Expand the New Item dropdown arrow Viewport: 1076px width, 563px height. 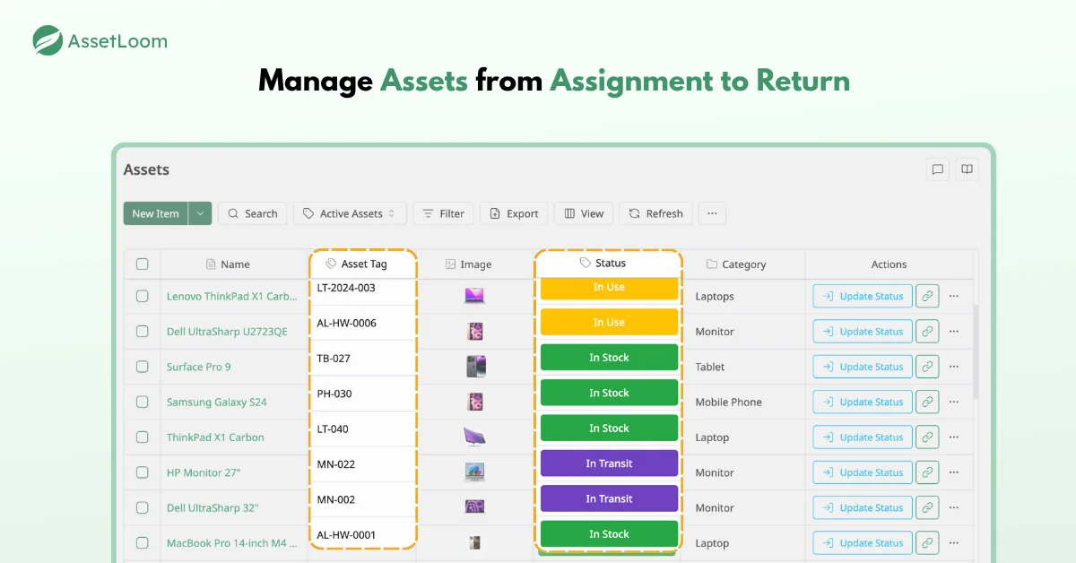[200, 213]
